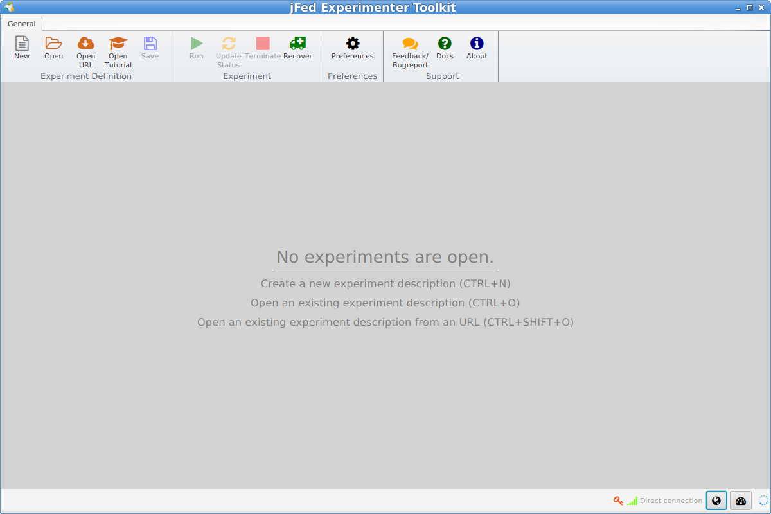Click the "Direct connection" status text

pos(671,501)
